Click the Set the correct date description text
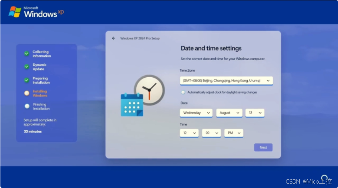The image size is (338, 188). (x=223, y=59)
